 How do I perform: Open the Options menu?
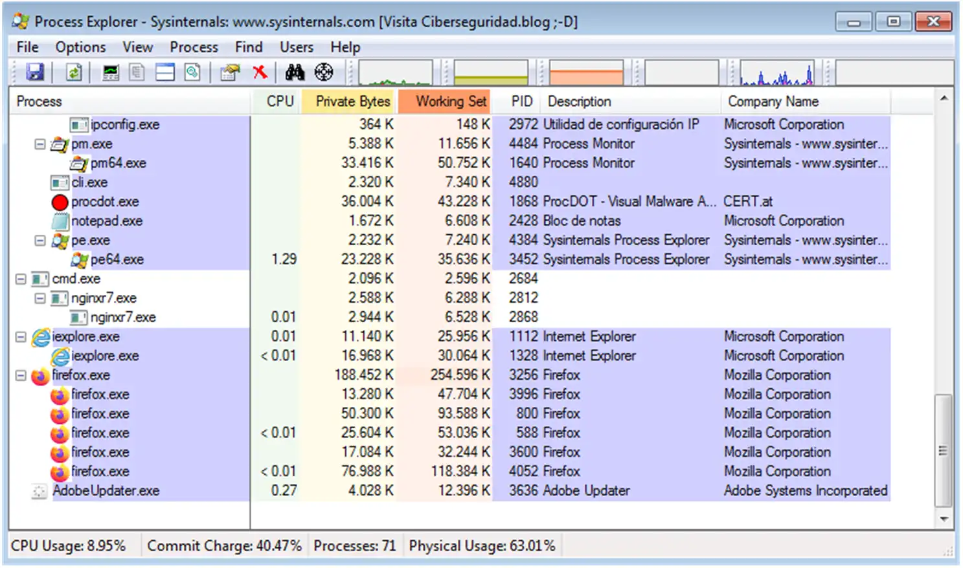(x=80, y=47)
